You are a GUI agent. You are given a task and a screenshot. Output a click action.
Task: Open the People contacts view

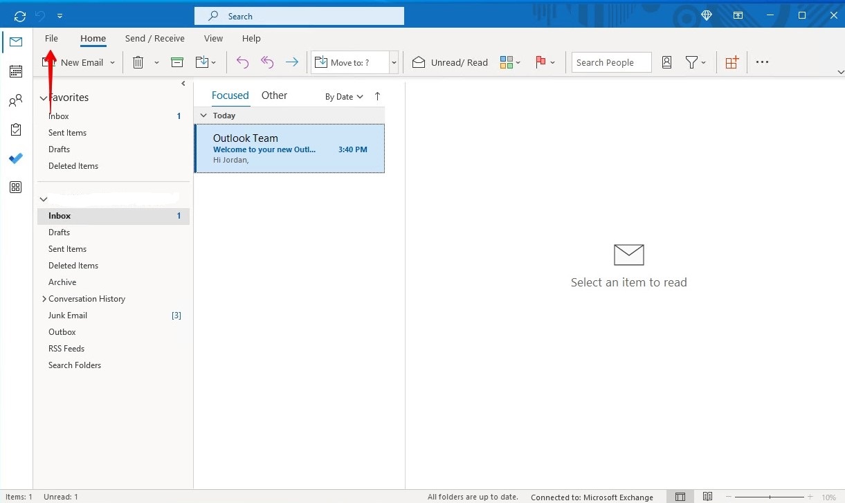(x=15, y=101)
